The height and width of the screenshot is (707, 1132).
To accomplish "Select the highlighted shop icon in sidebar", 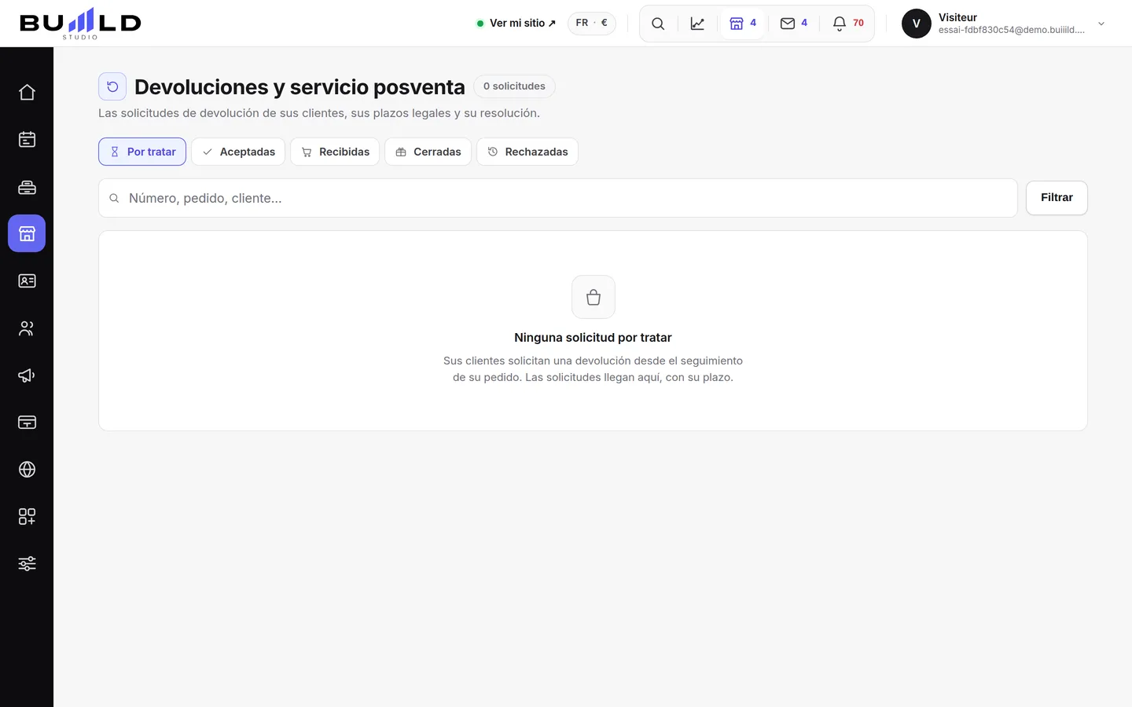I will tap(27, 233).
